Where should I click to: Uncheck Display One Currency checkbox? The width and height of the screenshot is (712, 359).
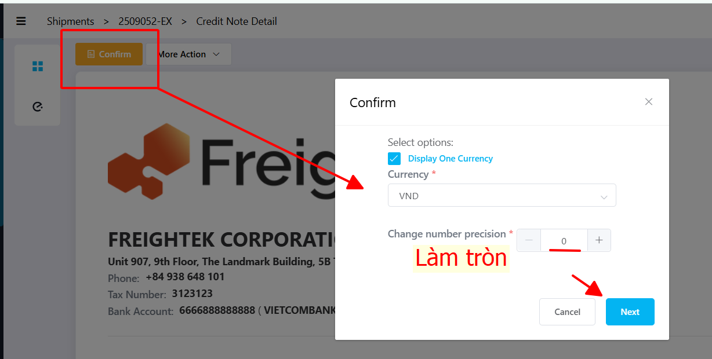(x=394, y=159)
